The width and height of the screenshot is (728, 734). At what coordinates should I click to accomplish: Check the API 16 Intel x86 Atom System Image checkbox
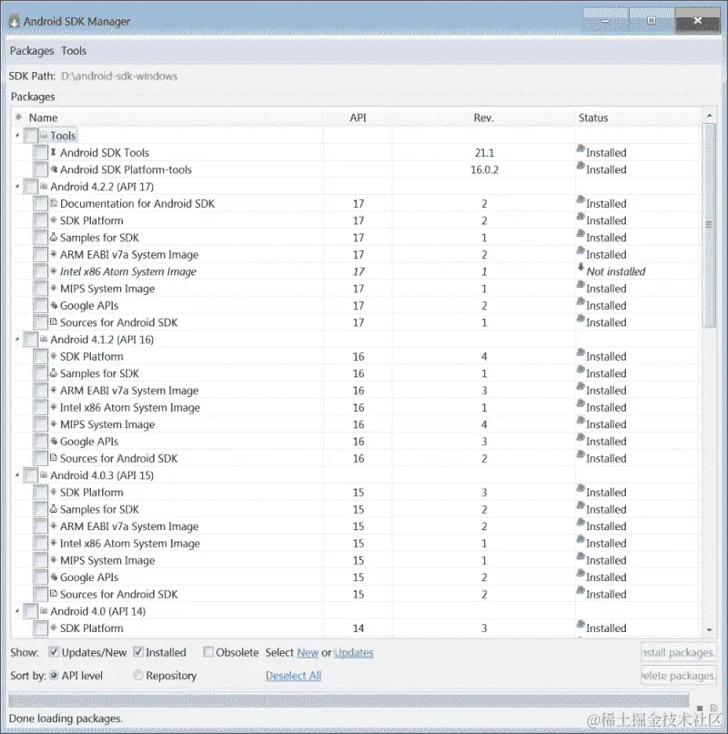[x=41, y=407]
